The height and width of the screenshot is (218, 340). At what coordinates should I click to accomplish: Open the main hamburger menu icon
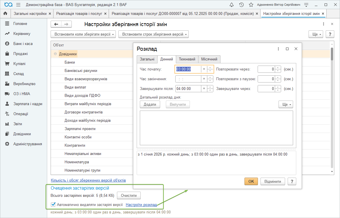18,5
